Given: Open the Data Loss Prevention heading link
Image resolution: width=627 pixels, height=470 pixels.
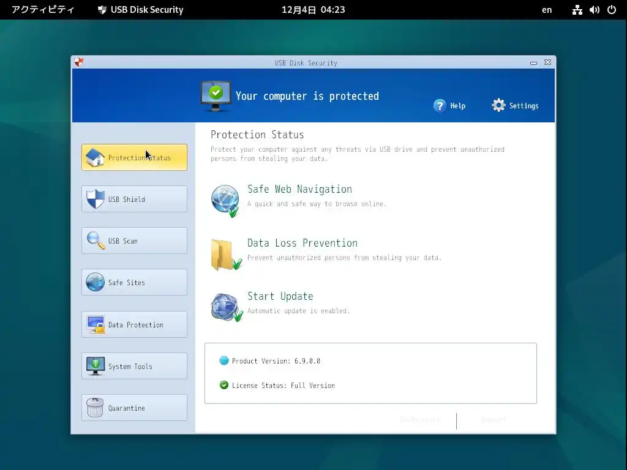Looking at the screenshot, I should (302, 243).
